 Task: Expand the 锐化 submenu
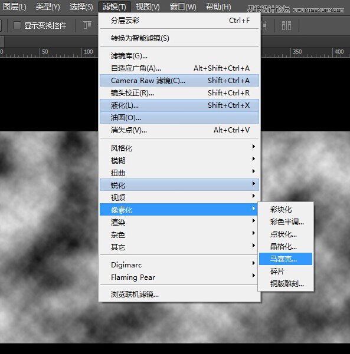179,185
